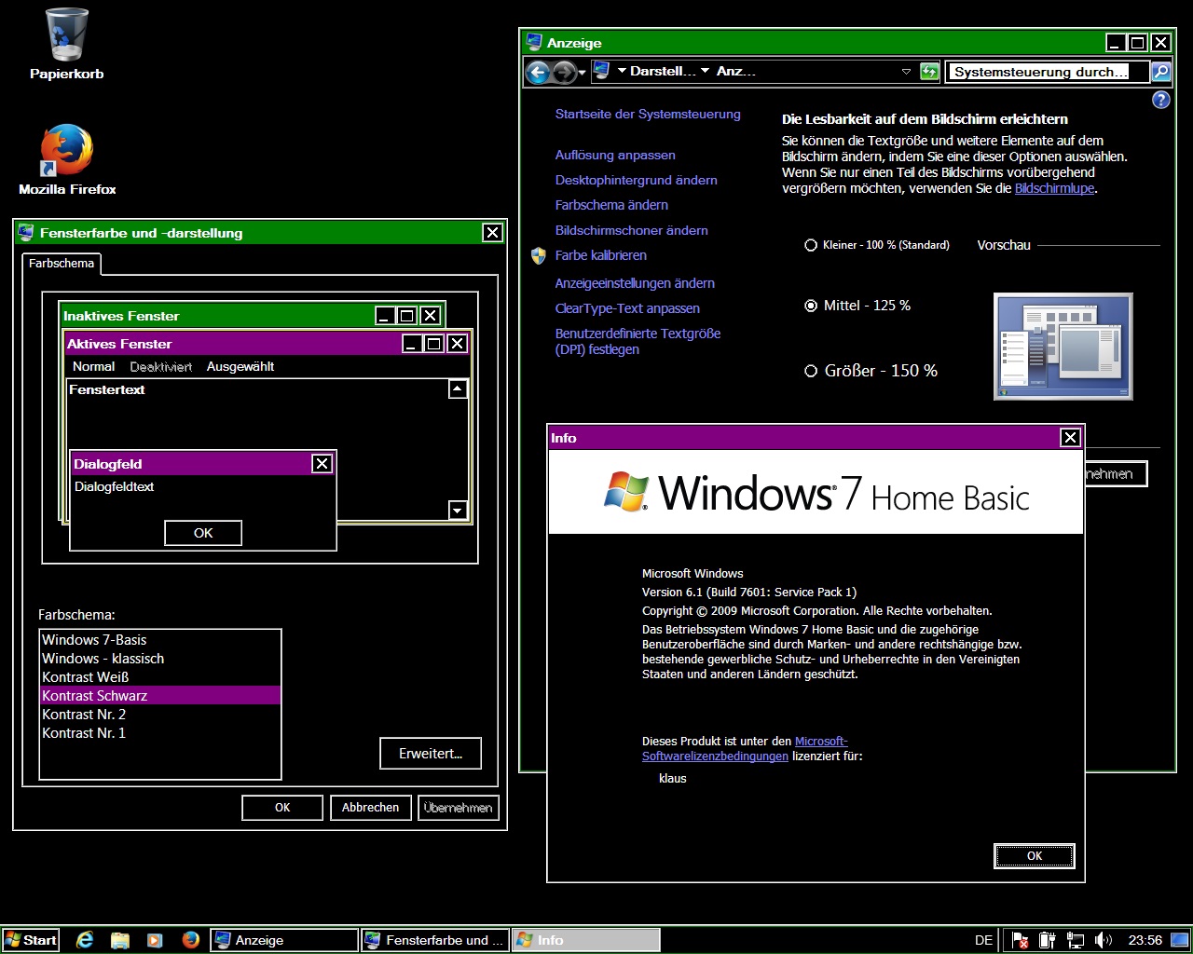
Task: Click the search magnifier in Anzeige window
Action: point(1160,72)
